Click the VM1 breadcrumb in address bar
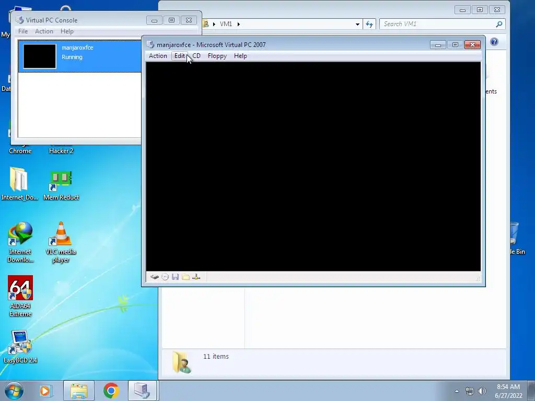 click(226, 24)
